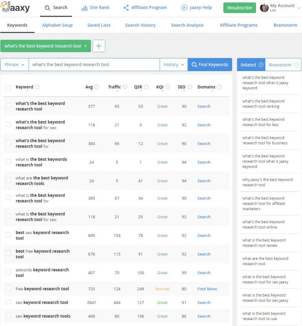The image size is (302, 326).
Task: Click the Resubscribe button
Action: 239,7
